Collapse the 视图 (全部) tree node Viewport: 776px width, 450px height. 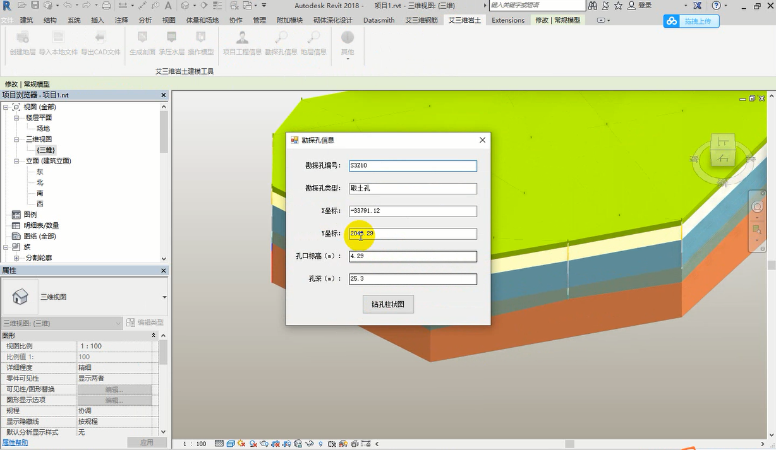6,107
